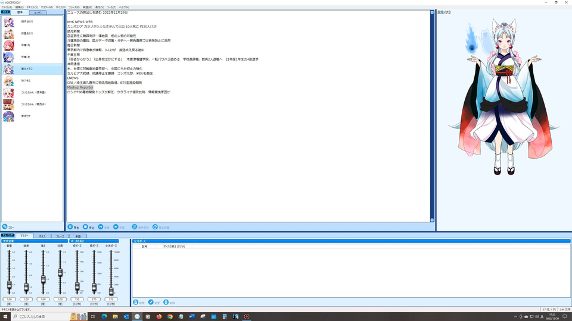This screenshot has width=572, height=321.
Task: Open the マスター(M) menu
Action: [x=46, y=7]
